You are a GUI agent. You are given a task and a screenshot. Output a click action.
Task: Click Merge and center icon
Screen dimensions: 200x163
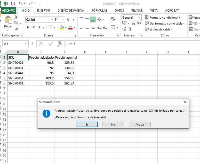113,27
